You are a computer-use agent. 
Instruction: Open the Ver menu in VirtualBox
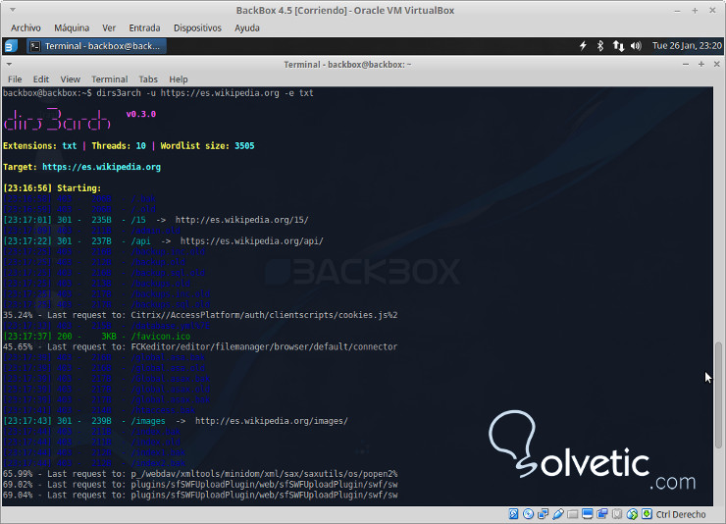click(x=109, y=27)
